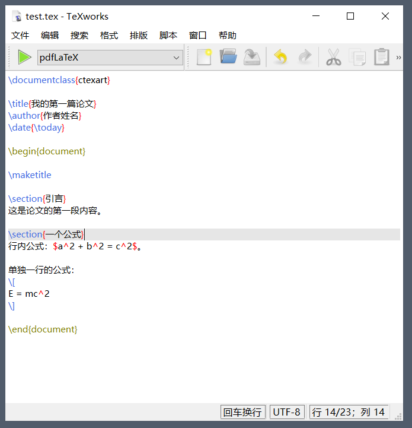Minimize the TeXworks window
This screenshot has width=412, height=428.
pos(316,16)
